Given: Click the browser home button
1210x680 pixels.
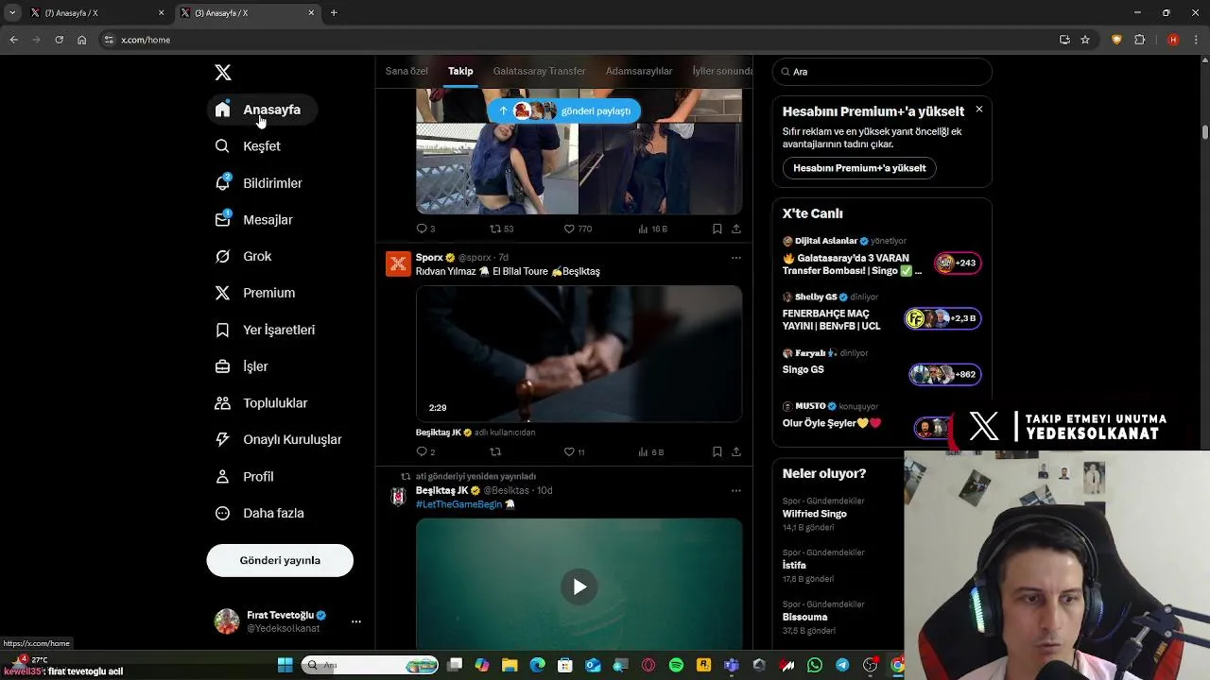Looking at the screenshot, I should pos(82,40).
